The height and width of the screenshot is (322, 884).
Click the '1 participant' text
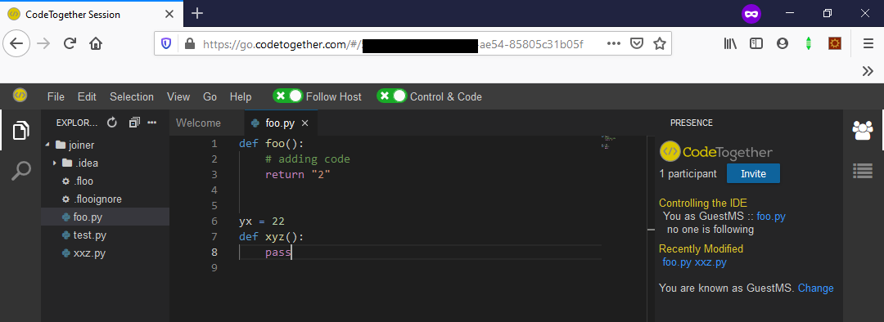click(688, 174)
